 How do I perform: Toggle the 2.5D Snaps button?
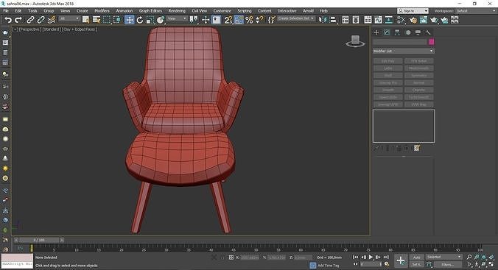[228, 20]
